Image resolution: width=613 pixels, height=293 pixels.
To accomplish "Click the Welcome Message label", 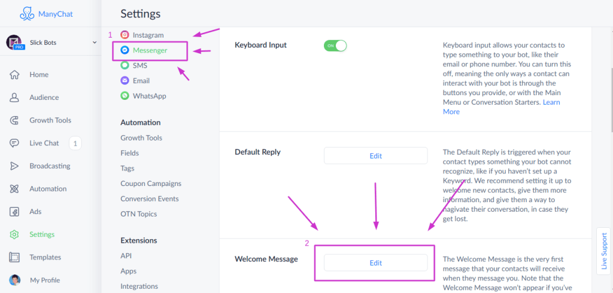I will point(266,259).
